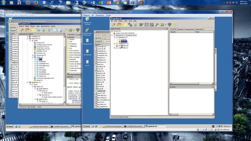
Task: Click the Documento.txt desktop icon in MASTER VM
Action: point(87,42)
